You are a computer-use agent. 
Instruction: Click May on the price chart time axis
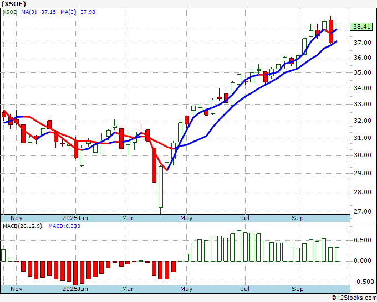click(x=186, y=218)
